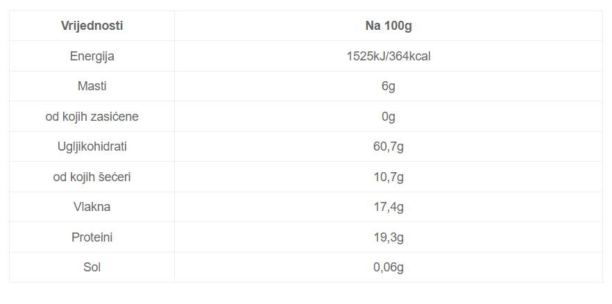Click the Vrijednosti column header
Image resolution: width=612 pixels, height=304 pixels.
coord(92,26)
